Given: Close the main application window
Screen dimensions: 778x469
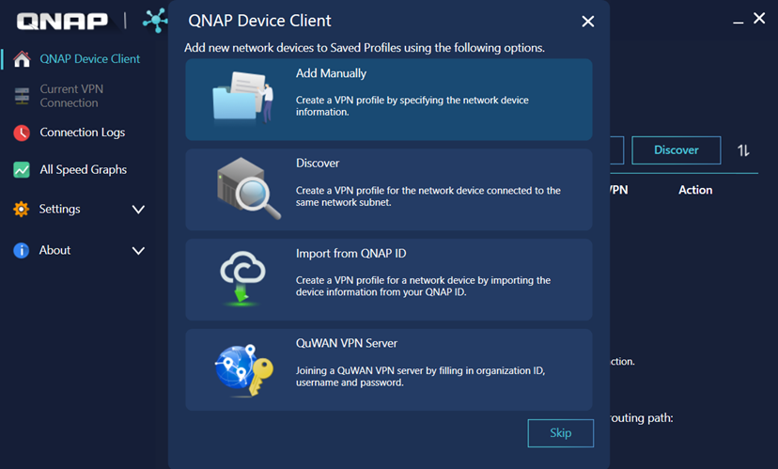Looking at the screenshot, I should click(x=759, y=19).
